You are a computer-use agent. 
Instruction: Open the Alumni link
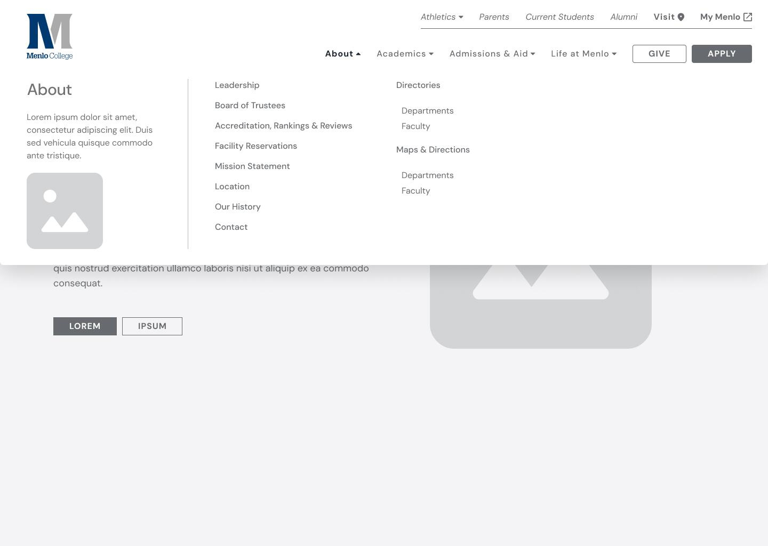623,17
